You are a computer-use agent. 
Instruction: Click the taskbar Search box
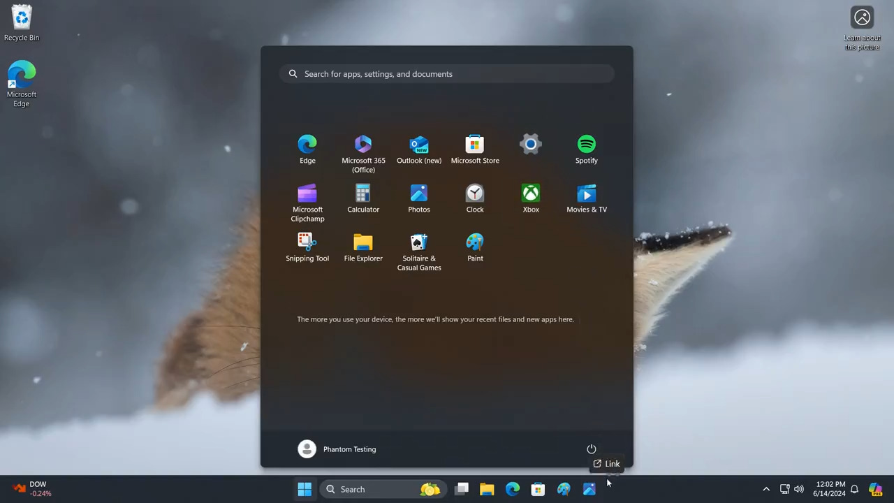click(382, 489)
